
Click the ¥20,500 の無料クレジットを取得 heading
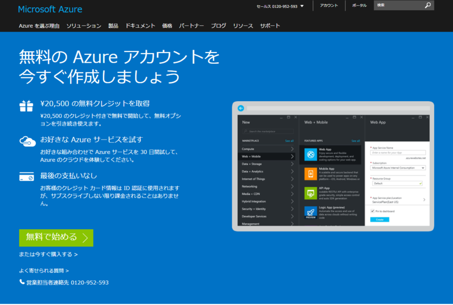point(95,104)
